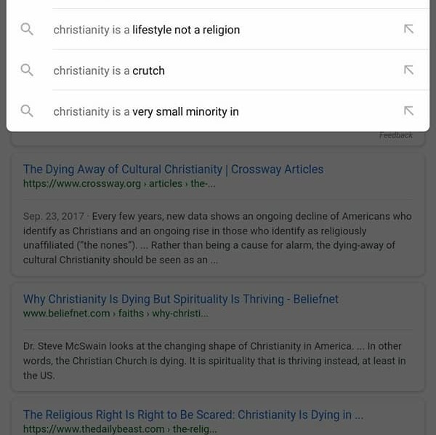Click search icon beside 'christianity is a crutch'
Screen dimensions: 436x435
click(27, 71)
